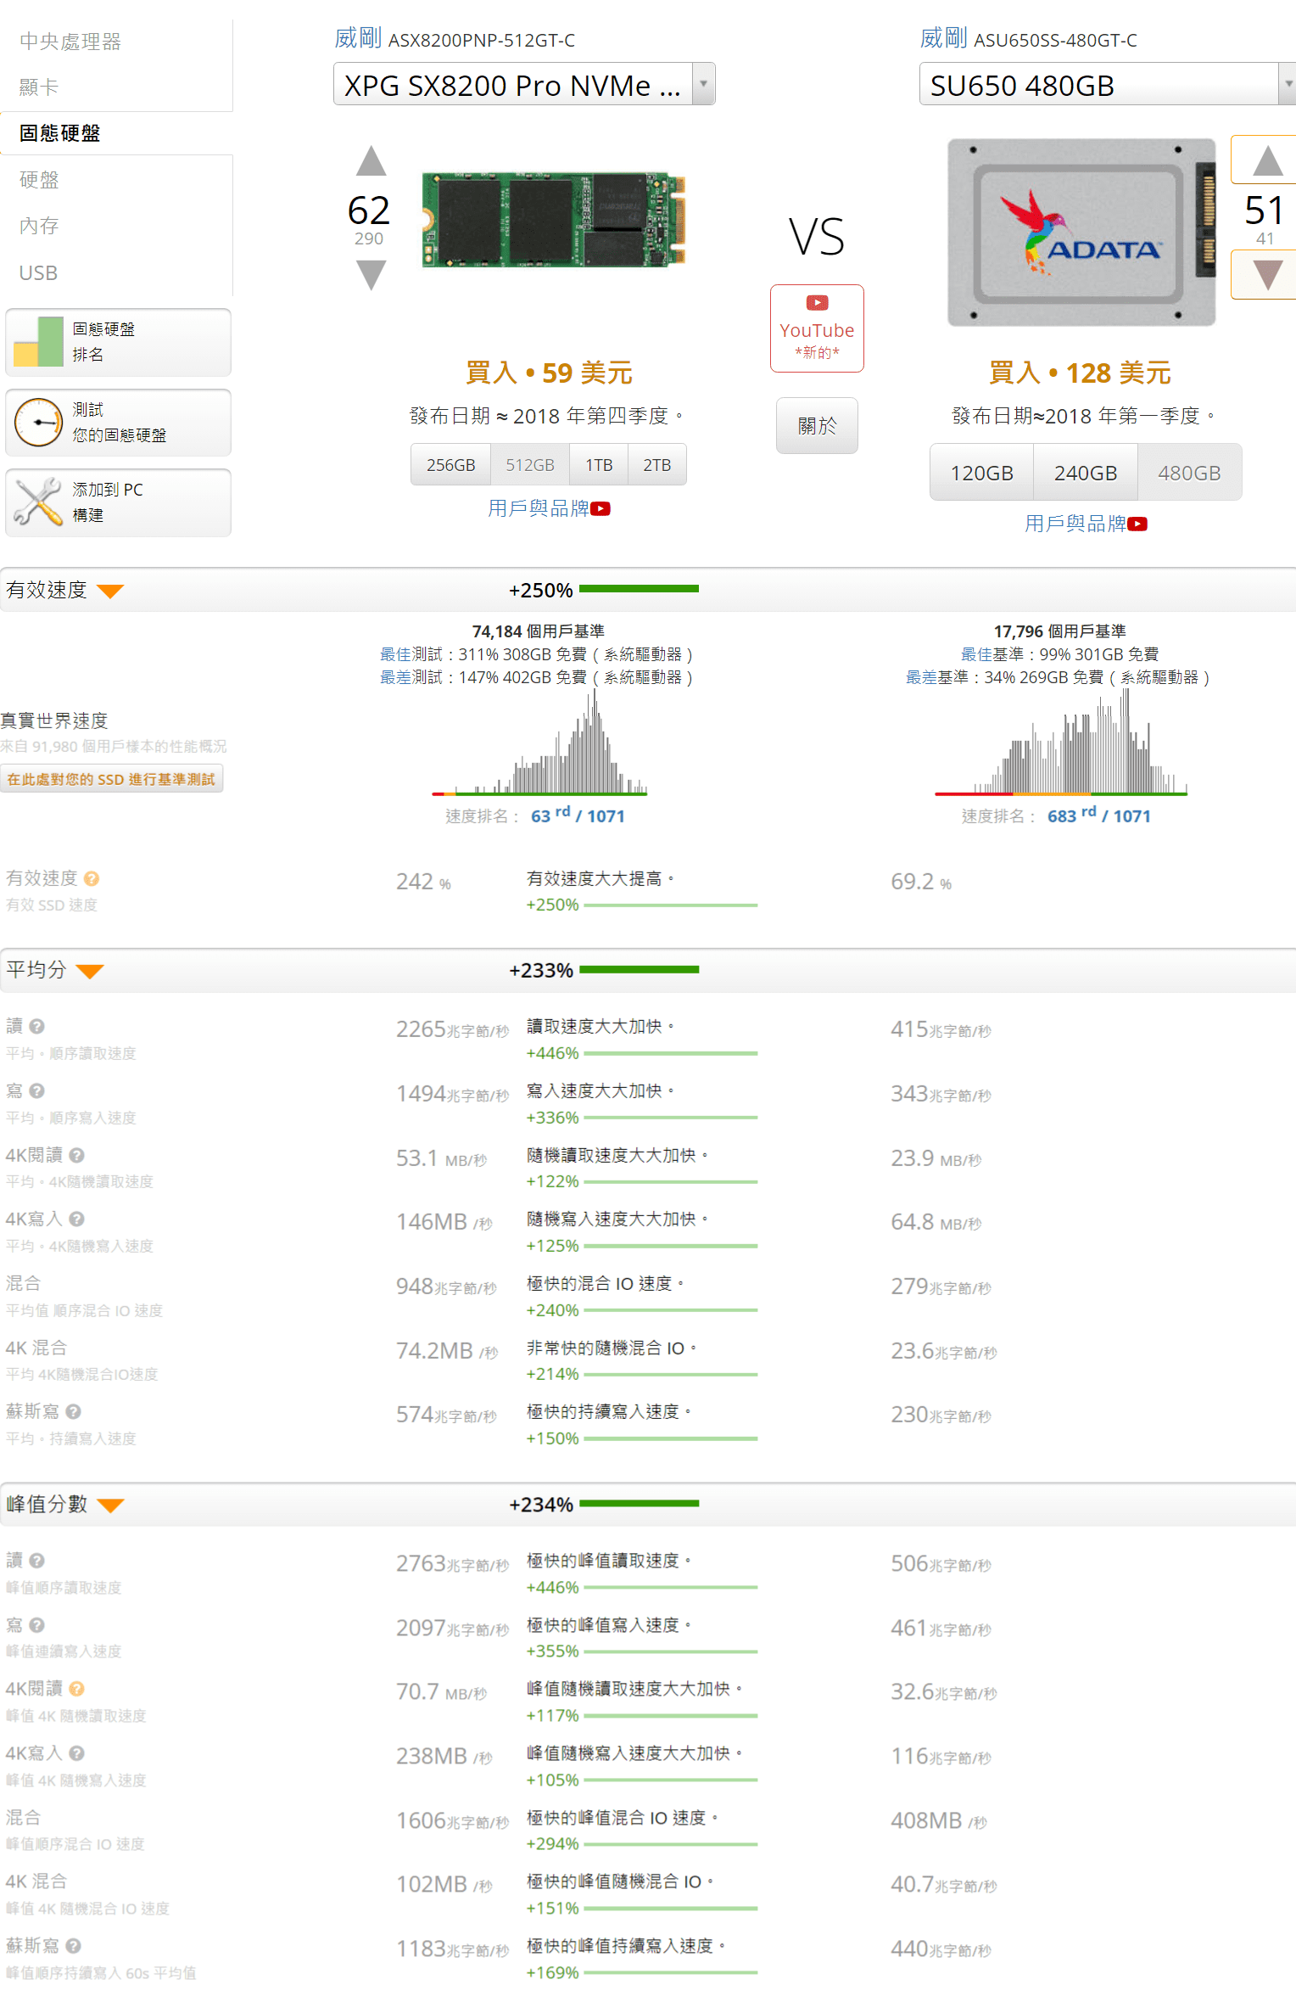Image resolution: width=1296 pixels, height=2013 pixels.
Task: Open the 固態硬盤 排名 chart icon
Action: point(38,341)
